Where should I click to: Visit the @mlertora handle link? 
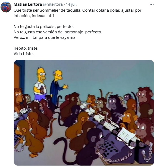53,4
